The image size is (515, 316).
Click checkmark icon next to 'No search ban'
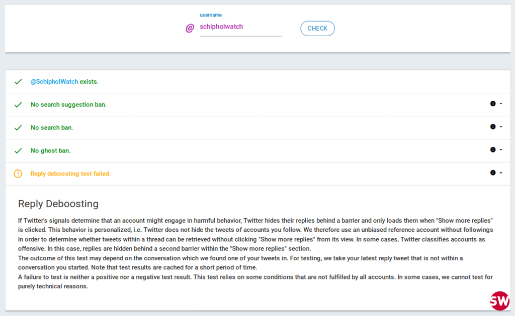[x=18, y=128]
